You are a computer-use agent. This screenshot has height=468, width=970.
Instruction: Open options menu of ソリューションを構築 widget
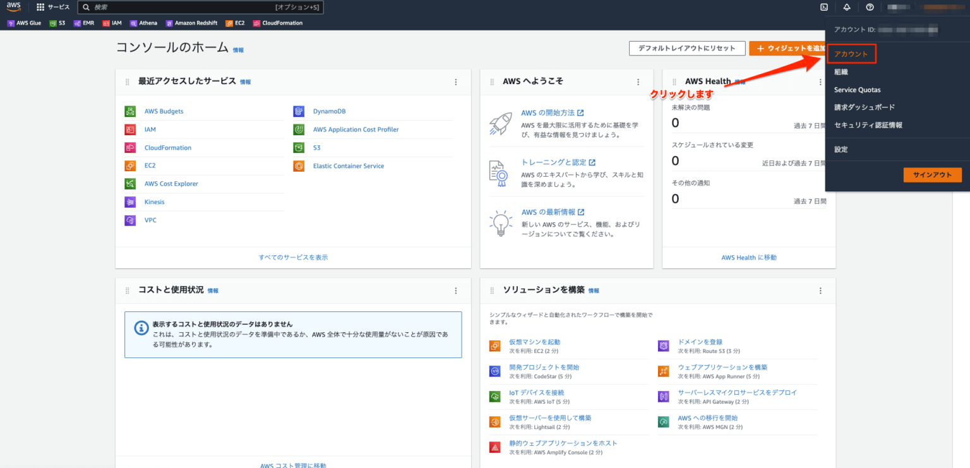(820, 291)
